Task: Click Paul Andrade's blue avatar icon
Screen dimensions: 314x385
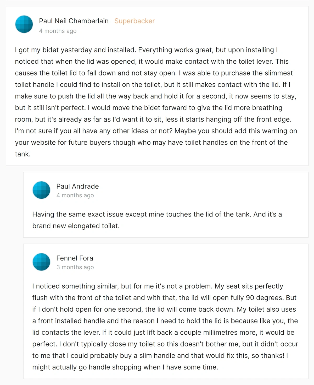Action: point(41,190)
